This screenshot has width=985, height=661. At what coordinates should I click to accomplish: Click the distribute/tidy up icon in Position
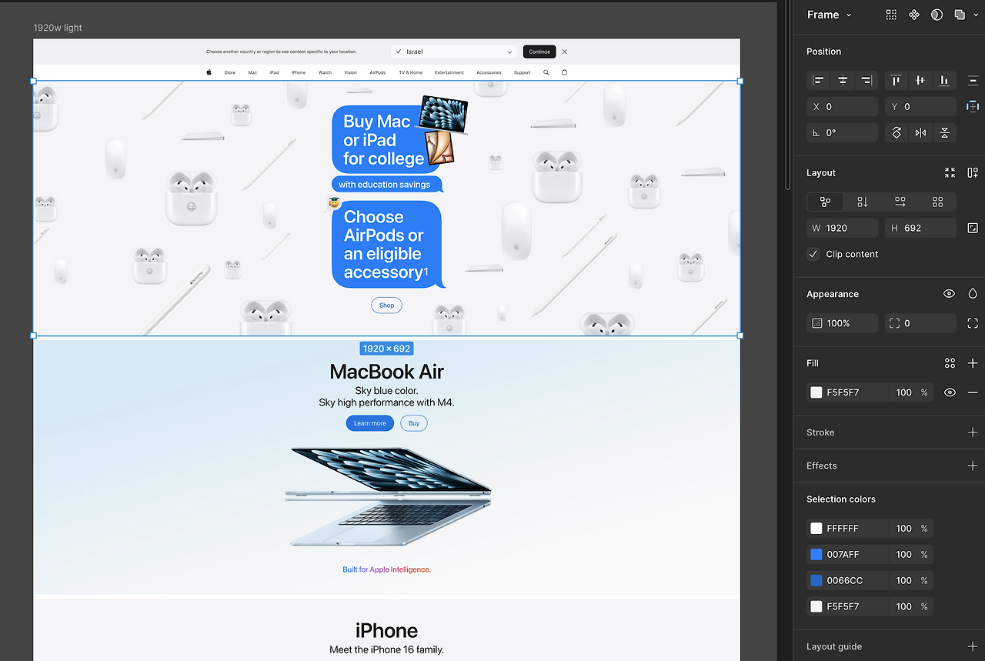(x=973, y=80)
